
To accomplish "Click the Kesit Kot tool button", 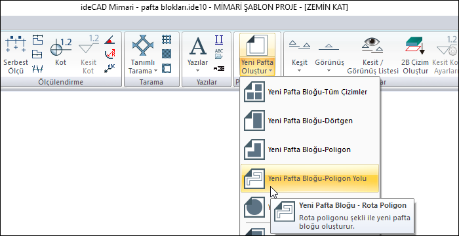I will [88, 54].
